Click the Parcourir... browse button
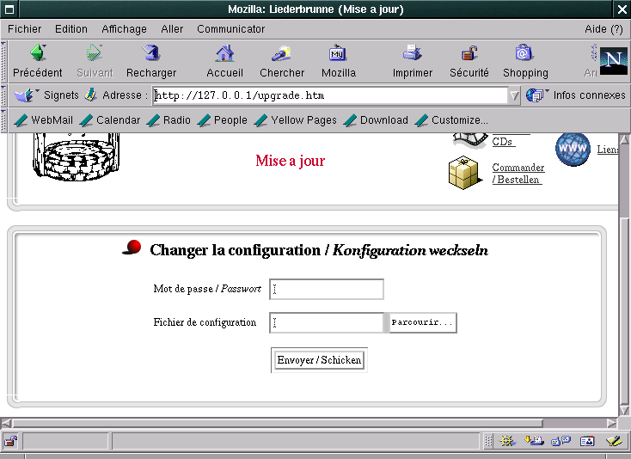The image size is (631, 459). pos(422,322)
